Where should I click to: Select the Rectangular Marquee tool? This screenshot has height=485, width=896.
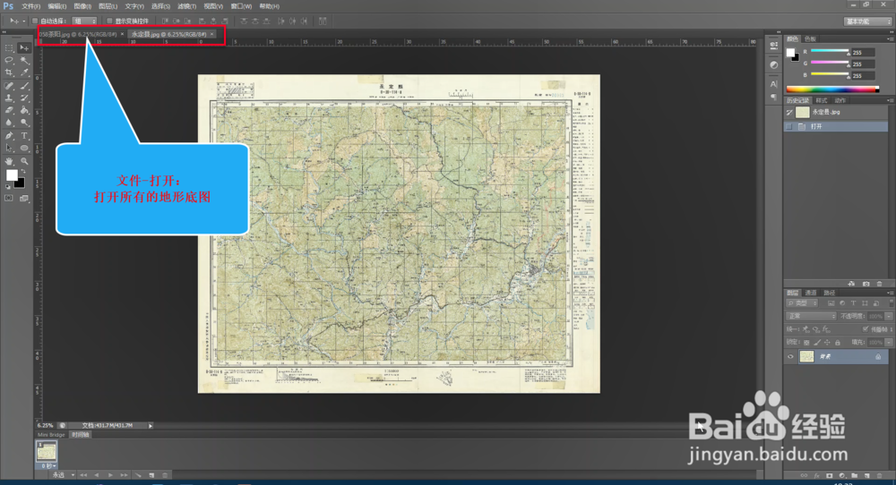9,48
